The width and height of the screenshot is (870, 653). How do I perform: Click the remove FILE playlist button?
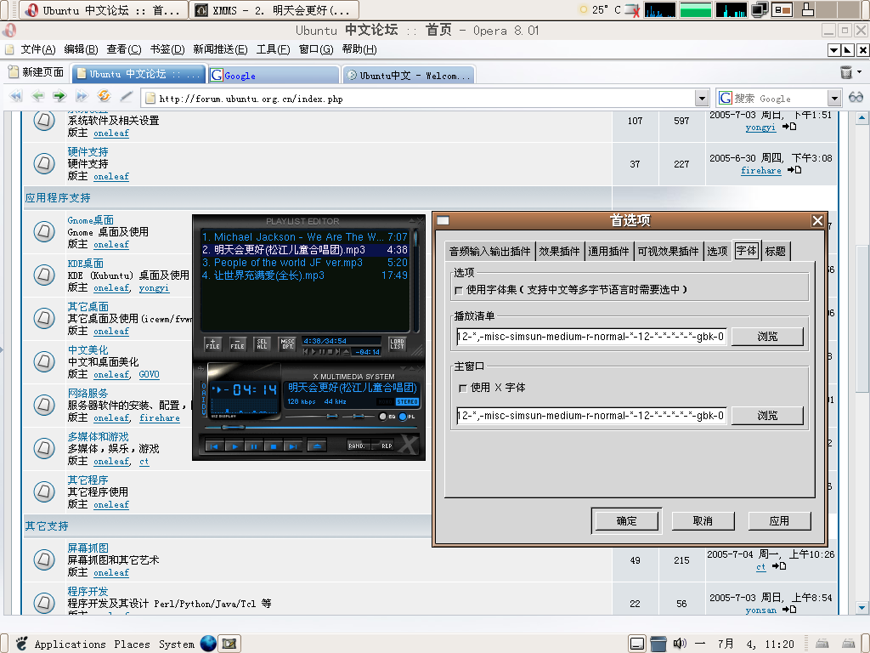point(238,344)
